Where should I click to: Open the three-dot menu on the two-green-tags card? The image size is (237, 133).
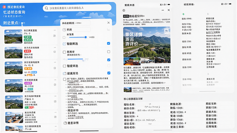click(55, 30)
